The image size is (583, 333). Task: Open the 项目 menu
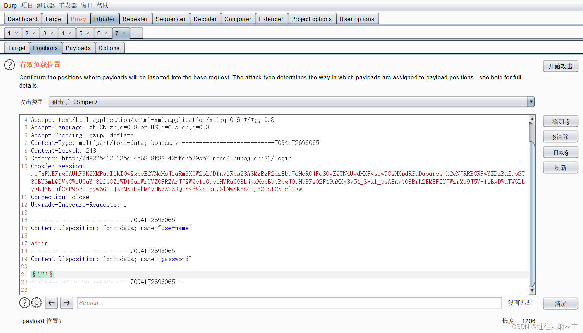point(27,5)
